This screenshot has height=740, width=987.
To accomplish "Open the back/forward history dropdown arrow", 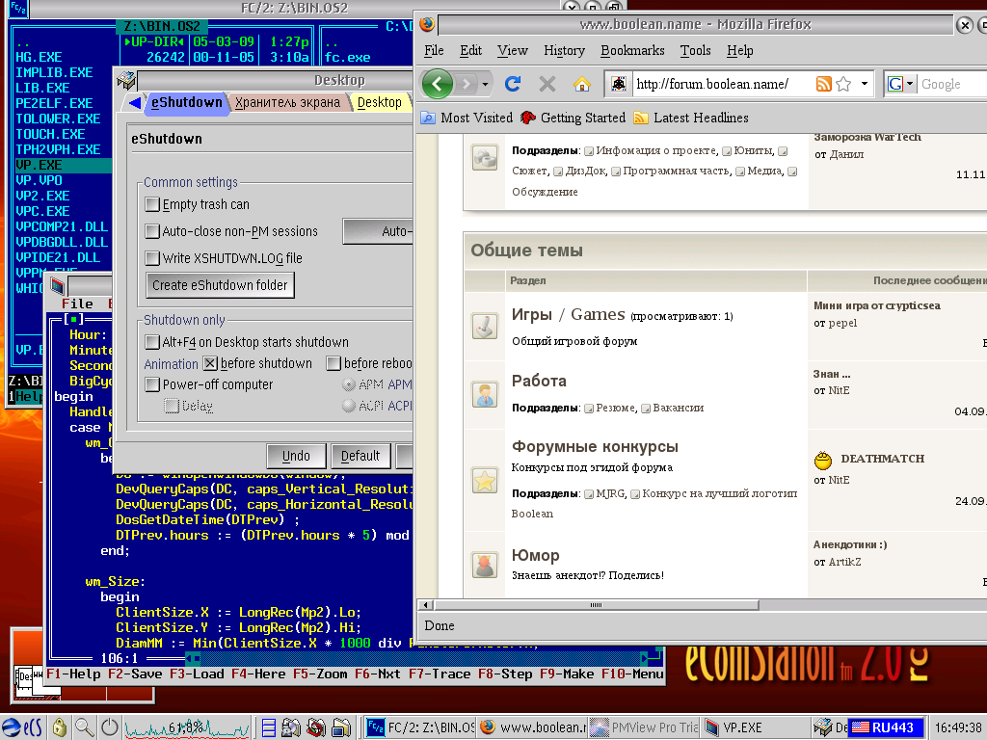I will coord(485,85).
